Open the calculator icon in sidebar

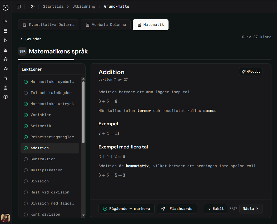tap(6, 88)
